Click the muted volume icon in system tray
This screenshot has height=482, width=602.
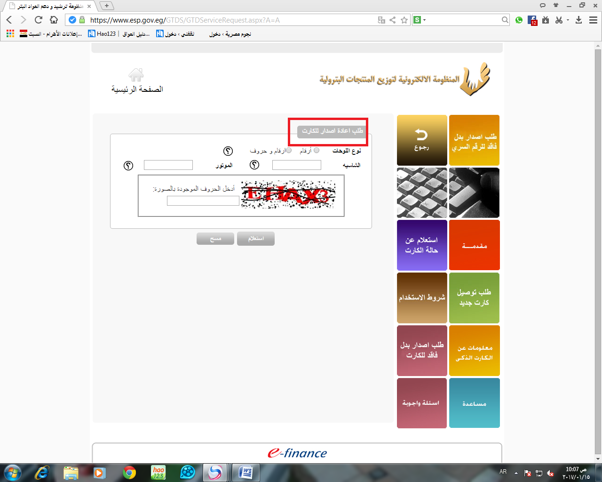point(550,473)
